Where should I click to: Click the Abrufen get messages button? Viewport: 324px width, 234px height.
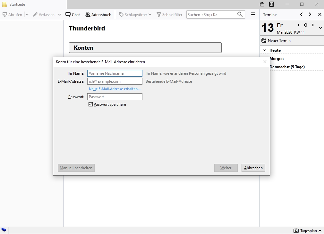pos(13,15)
